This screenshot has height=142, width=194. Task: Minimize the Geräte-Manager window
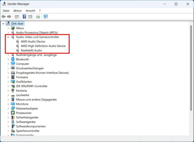click(x=165, y=4)
